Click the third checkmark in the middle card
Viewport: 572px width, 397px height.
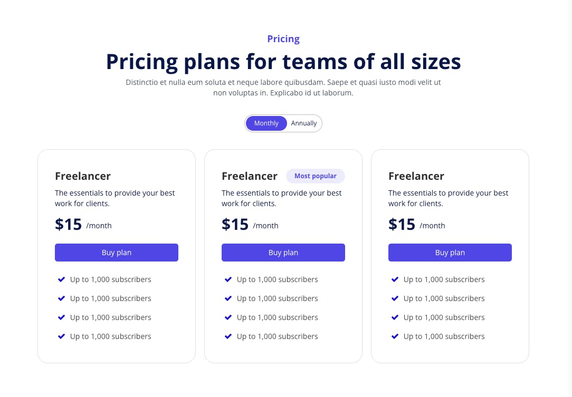pyautogui.click(x=228, y=317)
